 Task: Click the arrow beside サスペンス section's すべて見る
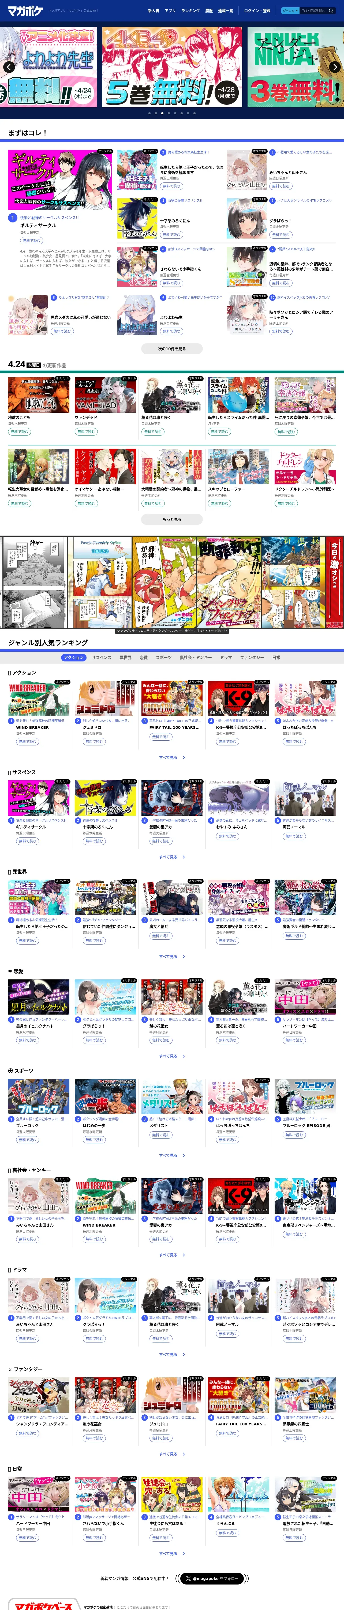(183, 857)
